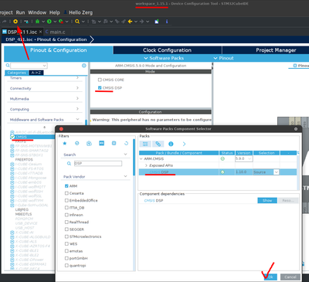Click the run with coverage icon

61,22
